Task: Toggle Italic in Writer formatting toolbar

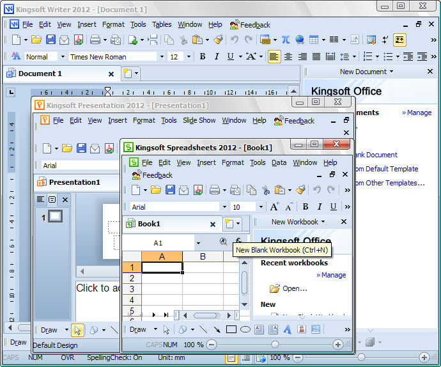Action: [x=217, y=56]
